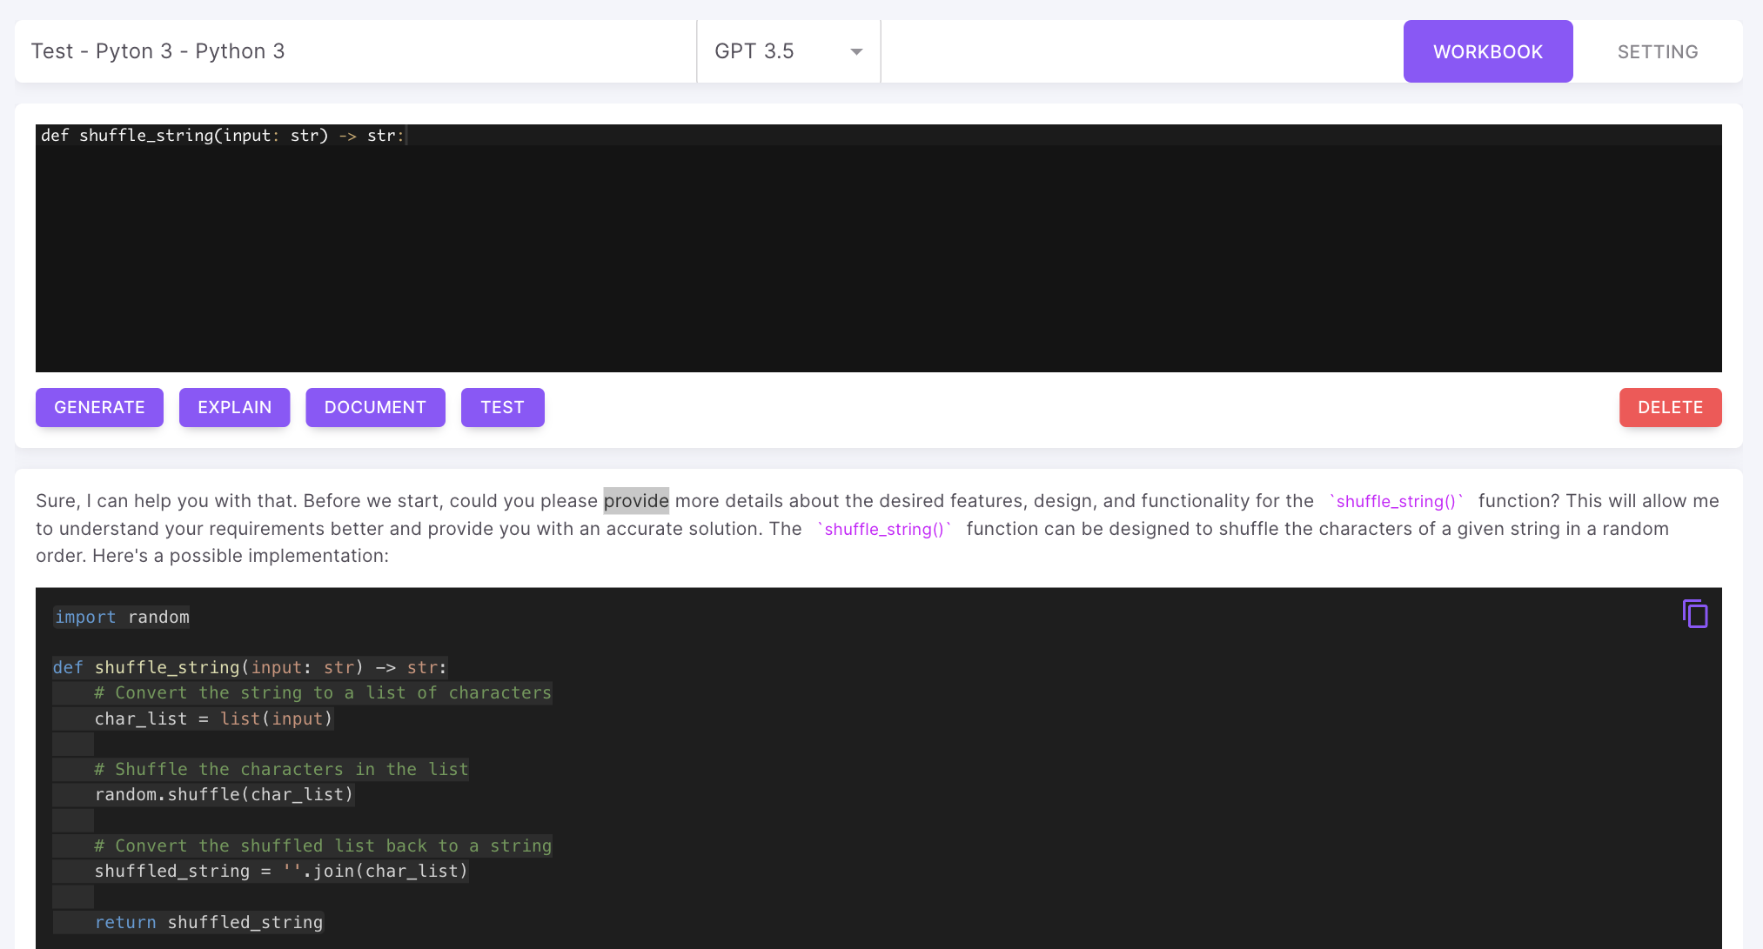Click the first `shuffle_string()` inline code mention
Screen dimensions: 1763x949
click(x=1396, y=501)
